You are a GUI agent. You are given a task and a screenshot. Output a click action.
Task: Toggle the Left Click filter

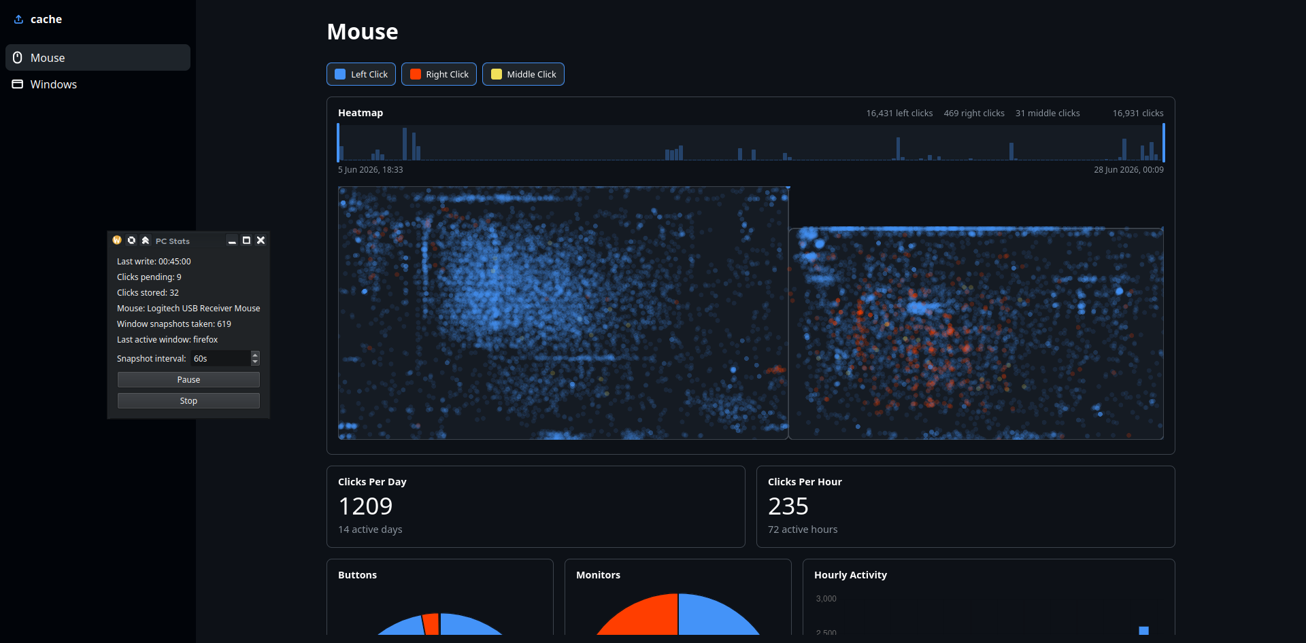click(361, 74)
